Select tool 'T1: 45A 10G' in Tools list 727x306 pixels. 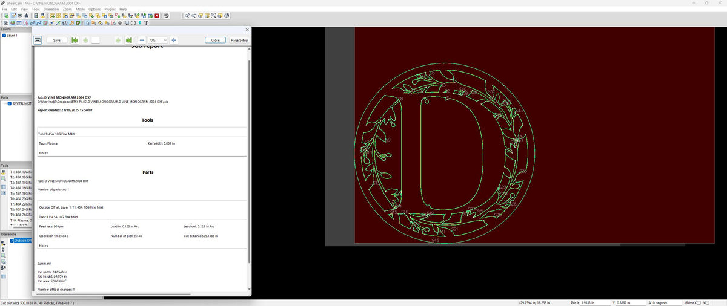[21, 172]
